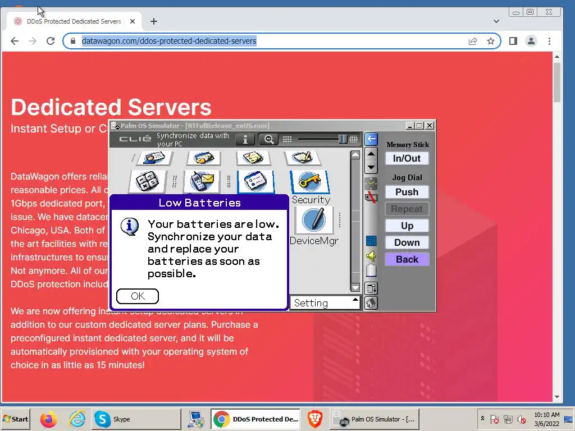The width and height of the screenshot is (575, 431).
Task: Click the crossed-out memory stick icon
Action: [x=371, y=198]
